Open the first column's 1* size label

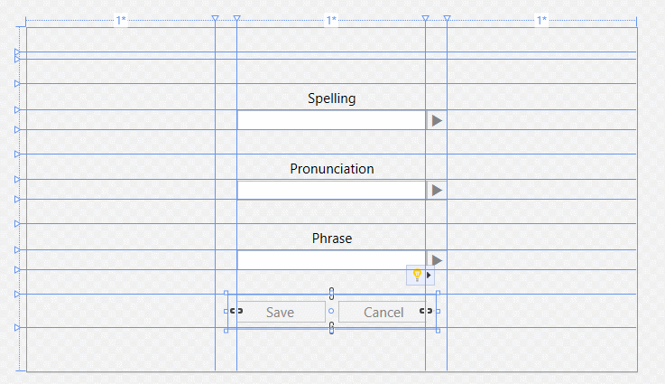pos(121,20)
